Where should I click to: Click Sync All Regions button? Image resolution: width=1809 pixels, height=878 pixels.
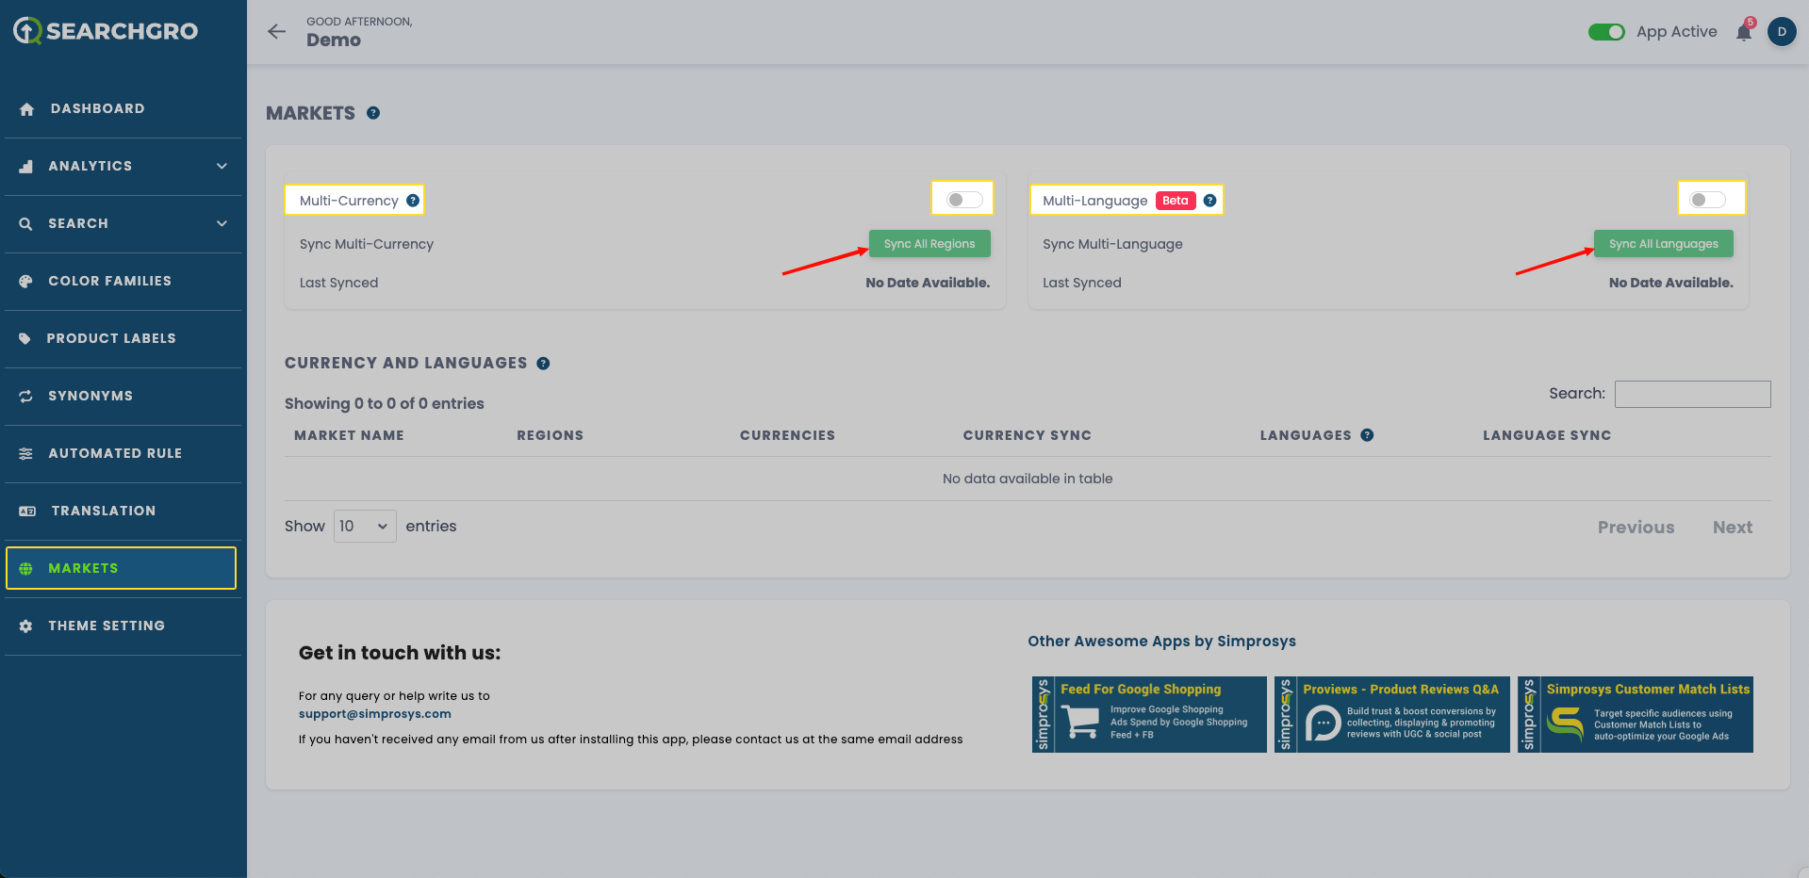point(929,244)
